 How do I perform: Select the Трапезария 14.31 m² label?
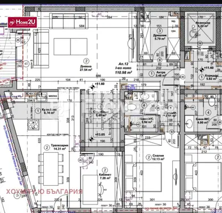coord(59,147)
